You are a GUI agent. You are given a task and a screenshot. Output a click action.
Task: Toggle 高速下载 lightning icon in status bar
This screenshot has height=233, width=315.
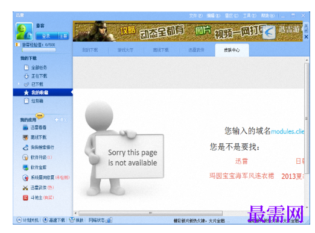click(45, 220)
